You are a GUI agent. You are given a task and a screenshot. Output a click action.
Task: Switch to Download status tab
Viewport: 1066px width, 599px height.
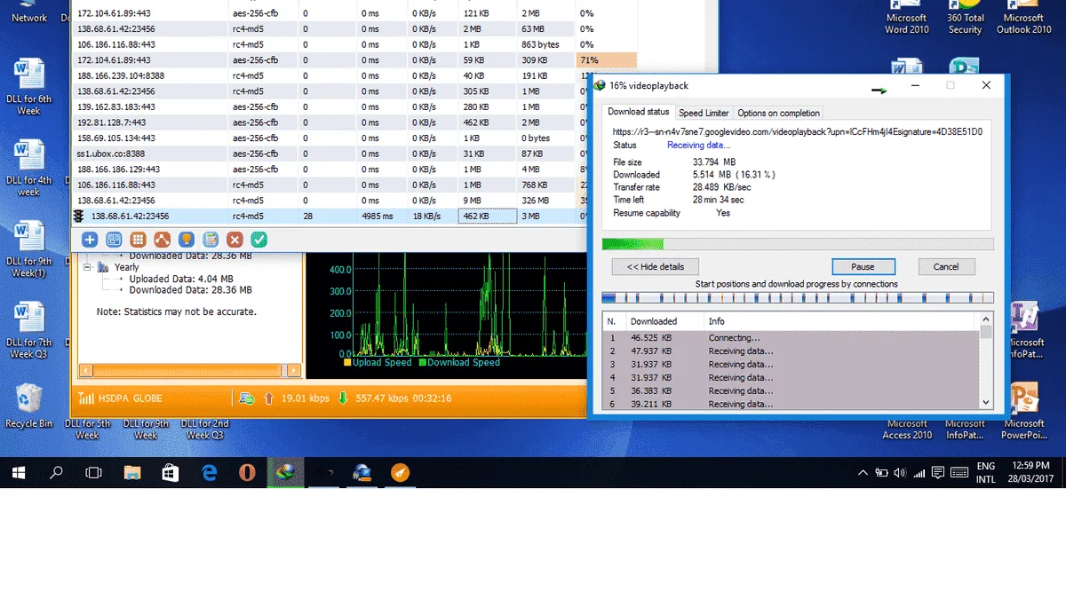(x=638, y=112)
